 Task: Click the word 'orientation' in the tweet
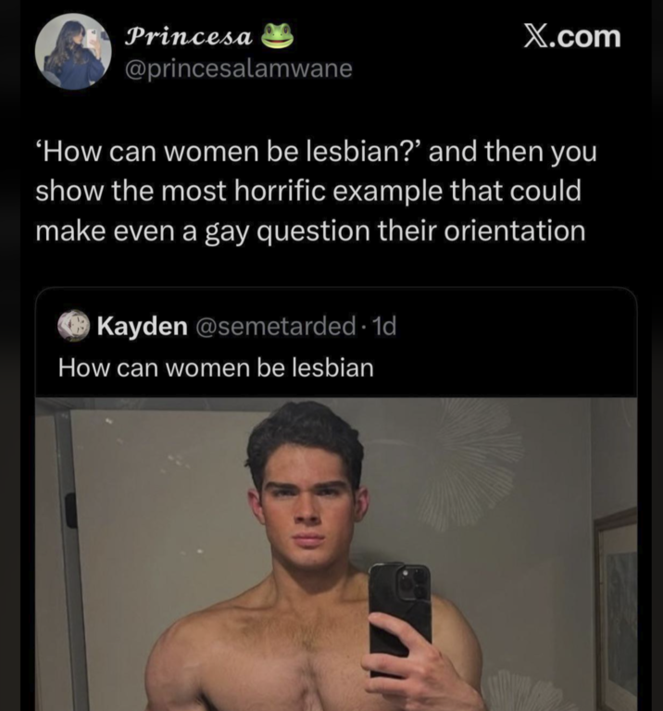pyautogui.click(x=515, y=231)
